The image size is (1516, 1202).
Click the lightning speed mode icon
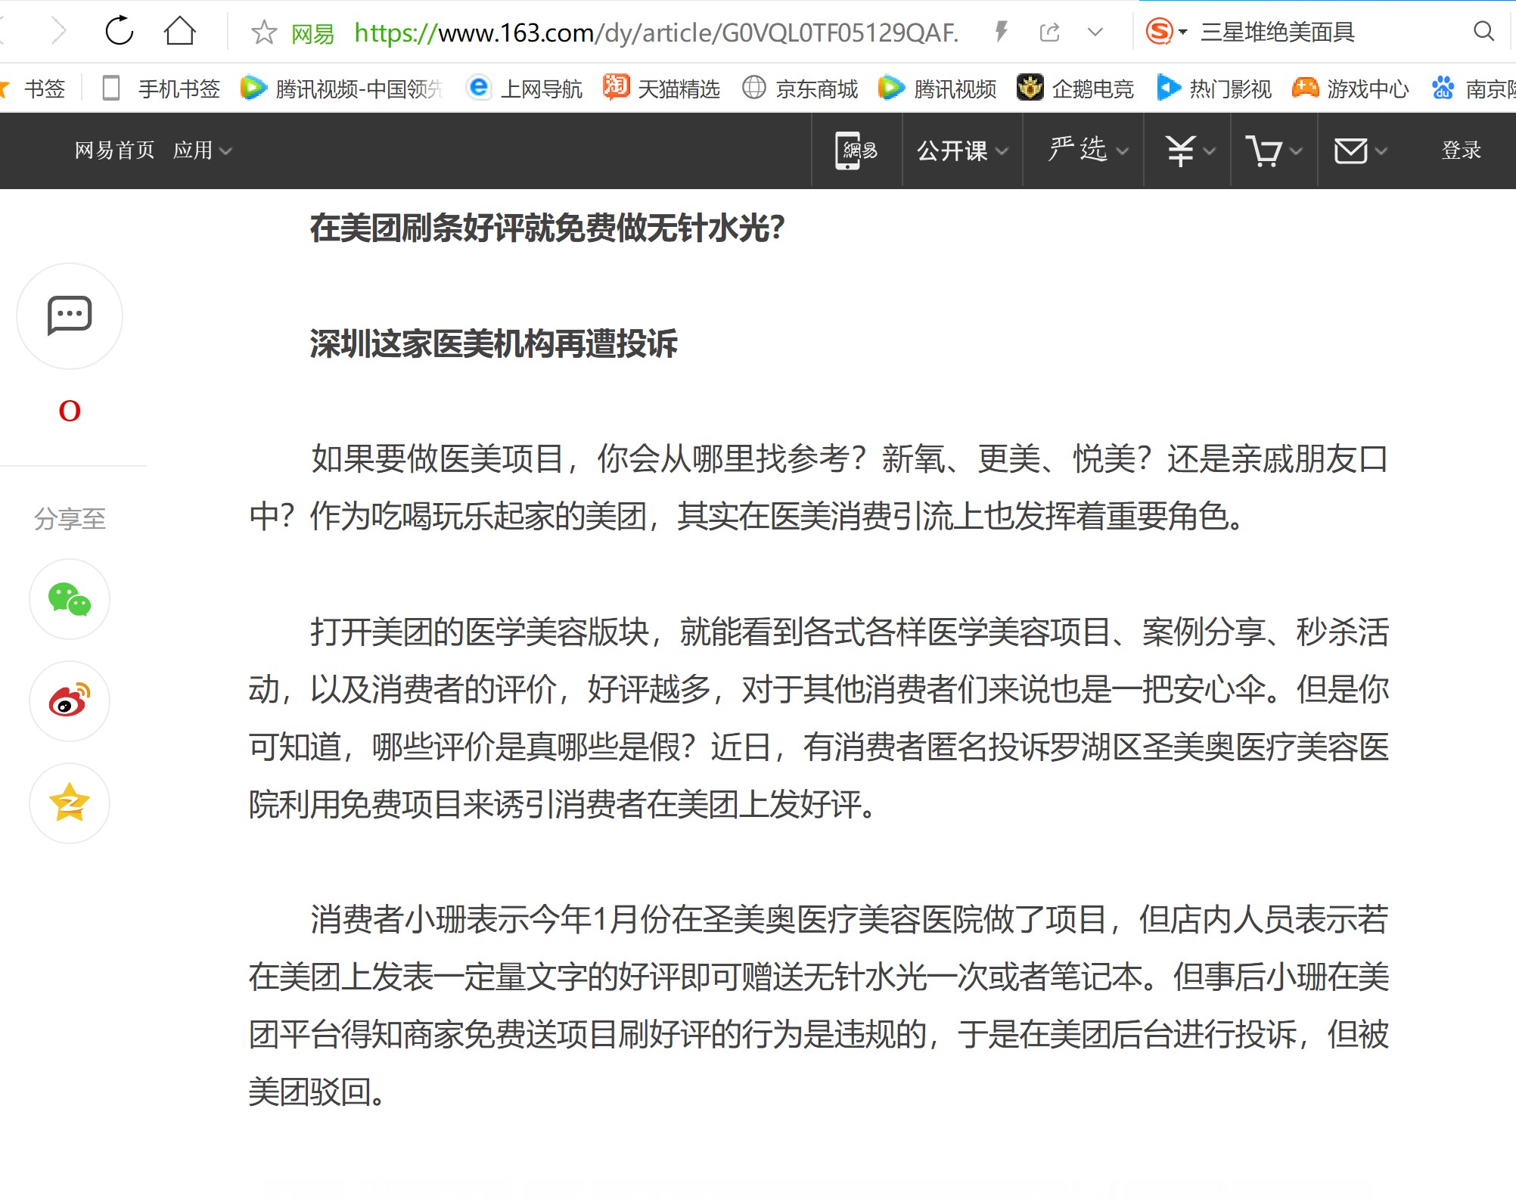(x=1001, y=32)
